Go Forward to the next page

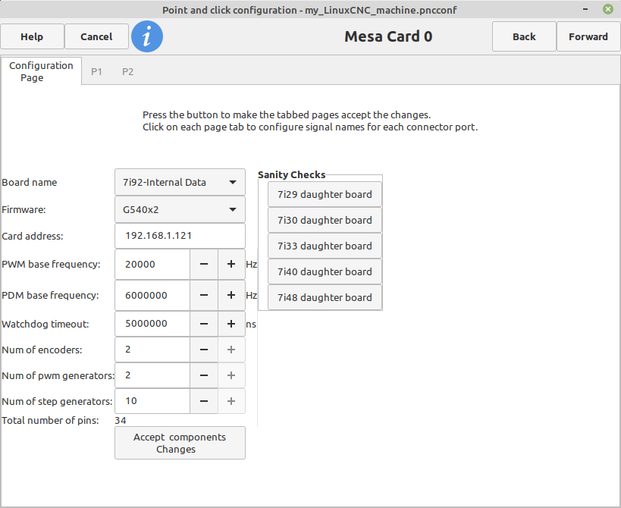[588, 37]
